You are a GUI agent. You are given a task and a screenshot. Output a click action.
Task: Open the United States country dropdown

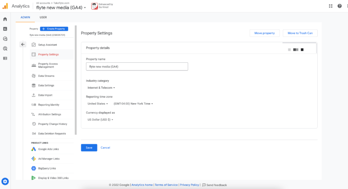pyautogui.click(x=97, y=104)
